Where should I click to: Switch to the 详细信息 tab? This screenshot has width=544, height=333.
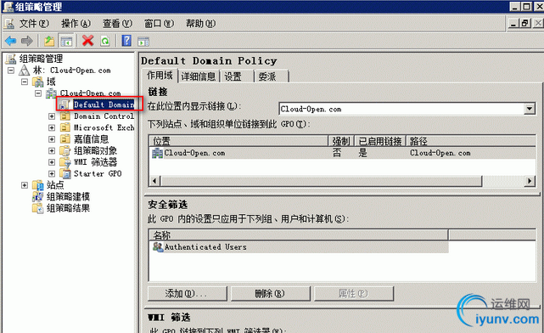[x=199, y=76]
